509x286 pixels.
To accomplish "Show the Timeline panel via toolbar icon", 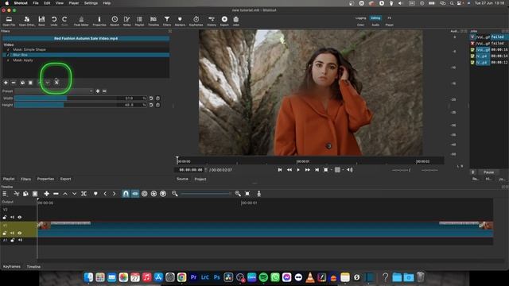I will pos(153,21).
